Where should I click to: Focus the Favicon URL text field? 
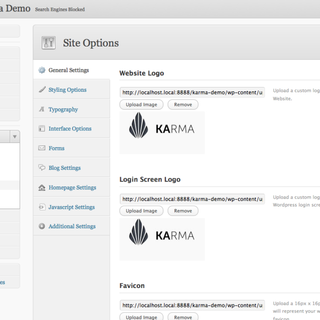coord(192,305)
